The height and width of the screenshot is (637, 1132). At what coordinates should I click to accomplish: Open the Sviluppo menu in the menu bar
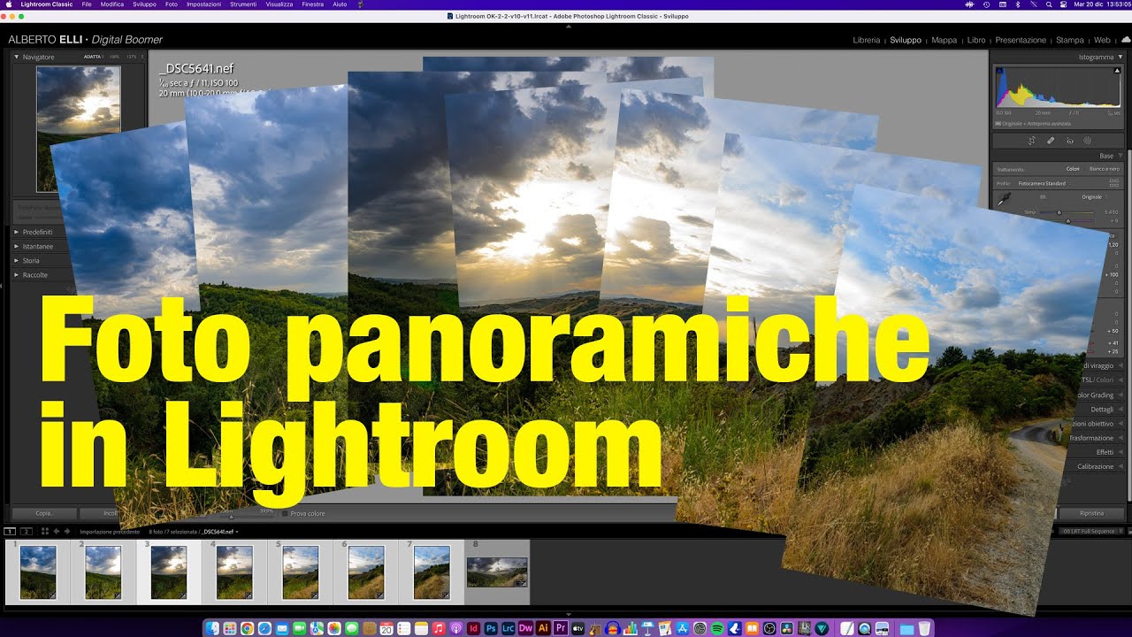tap(144, 4)
